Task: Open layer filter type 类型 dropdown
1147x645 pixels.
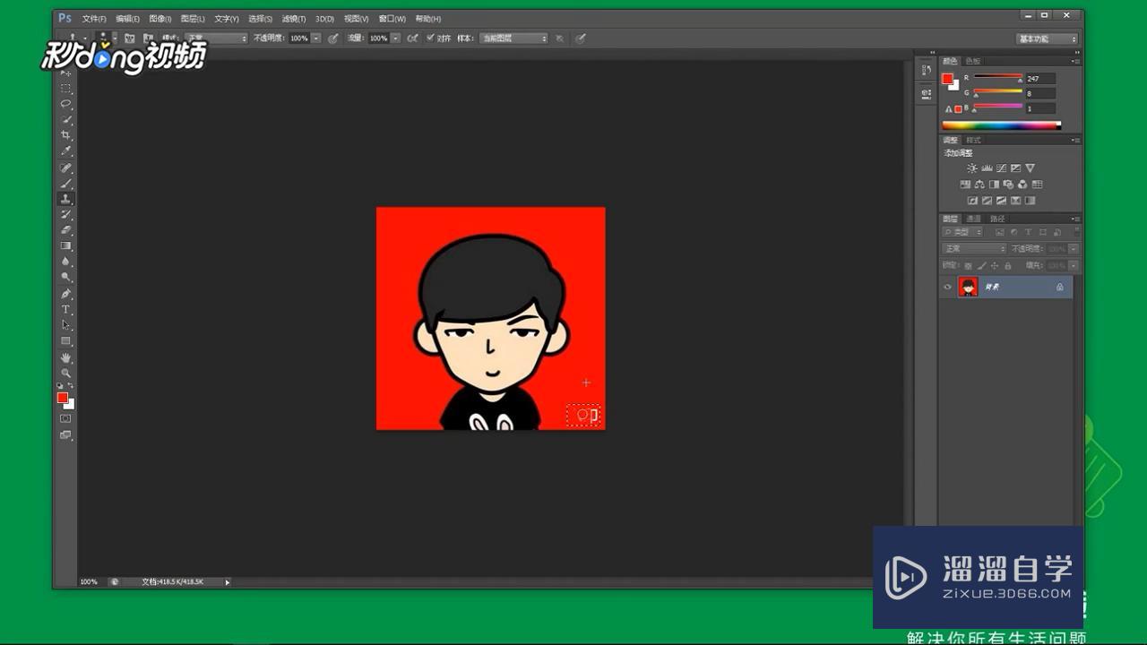Action: tap(964, 232)
